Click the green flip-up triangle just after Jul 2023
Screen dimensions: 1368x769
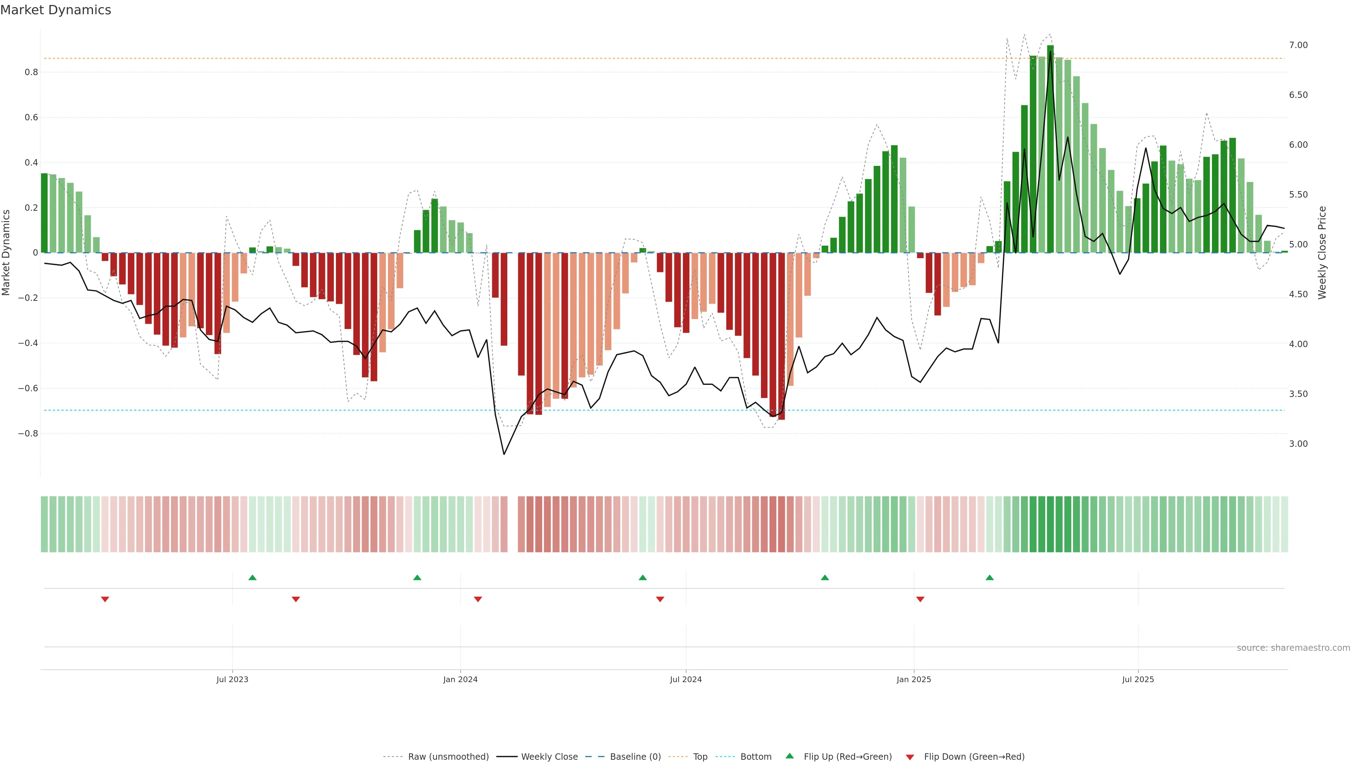point(252,577)
